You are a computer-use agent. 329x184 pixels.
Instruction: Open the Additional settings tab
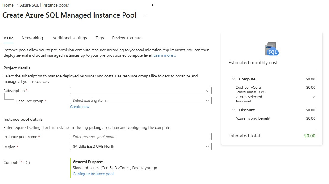[x=70, y=38]
